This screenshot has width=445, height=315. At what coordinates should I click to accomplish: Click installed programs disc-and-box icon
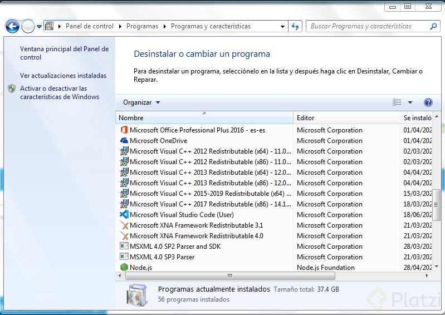pos(137,295)
